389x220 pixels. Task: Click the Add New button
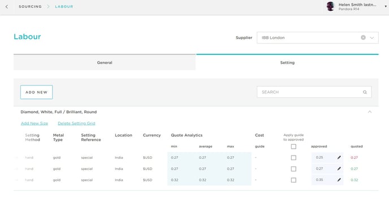tap(36, 92)
